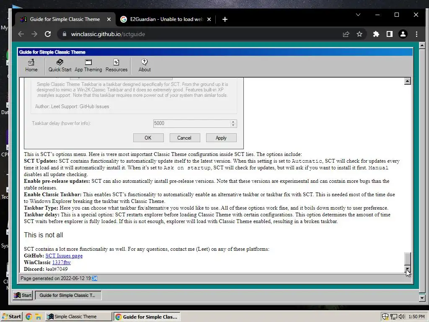This screenshot has height=322, width=429.
Task: Click the Apply button in options image
Action: pos(221,138)
